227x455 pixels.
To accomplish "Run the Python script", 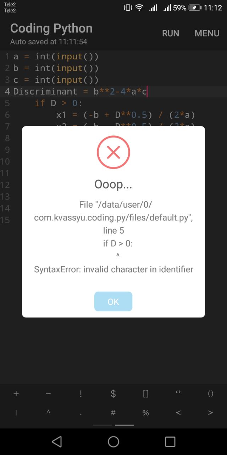I will point(171,33).
